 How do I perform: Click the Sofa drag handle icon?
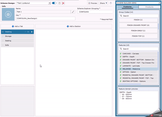click(3, 45)
